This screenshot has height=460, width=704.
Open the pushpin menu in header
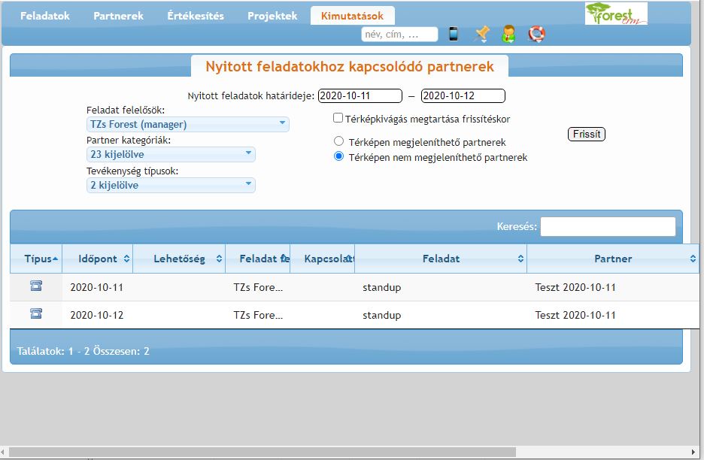[481, 34]
